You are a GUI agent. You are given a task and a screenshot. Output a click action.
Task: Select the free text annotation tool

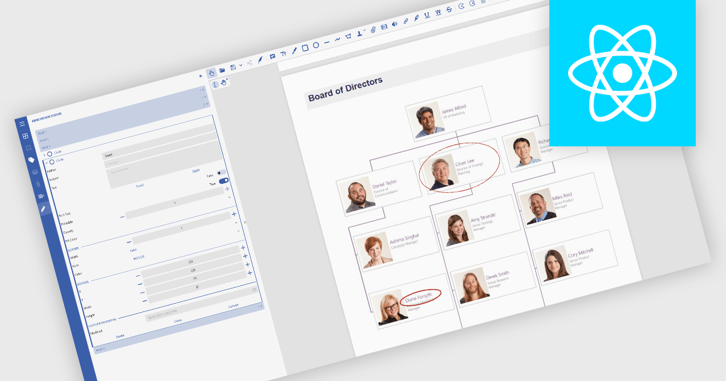[283, 54]
